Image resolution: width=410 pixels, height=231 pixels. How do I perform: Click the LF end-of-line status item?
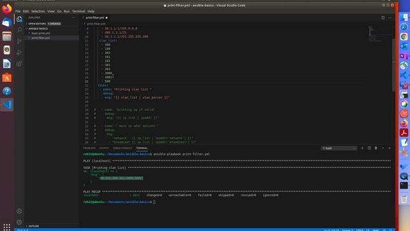point(368,230)
